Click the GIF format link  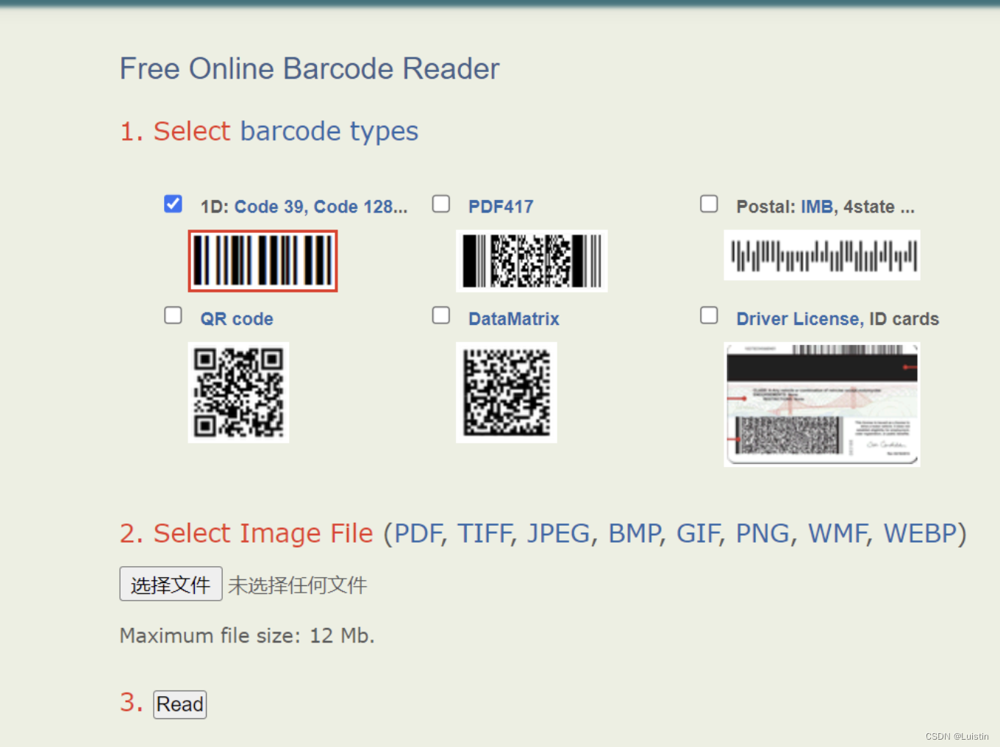click(698, 534)
